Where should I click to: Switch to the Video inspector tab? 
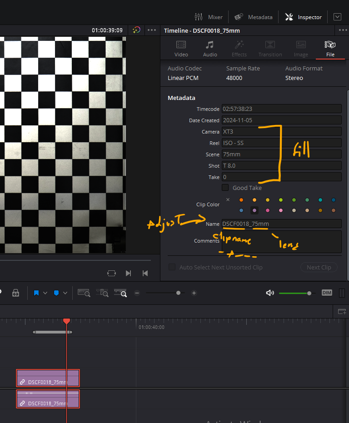tap(181, 49)
